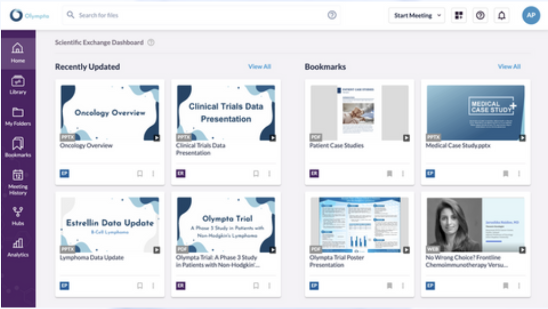
Task: Click the AP user avatar
Action: pos(531,16)
